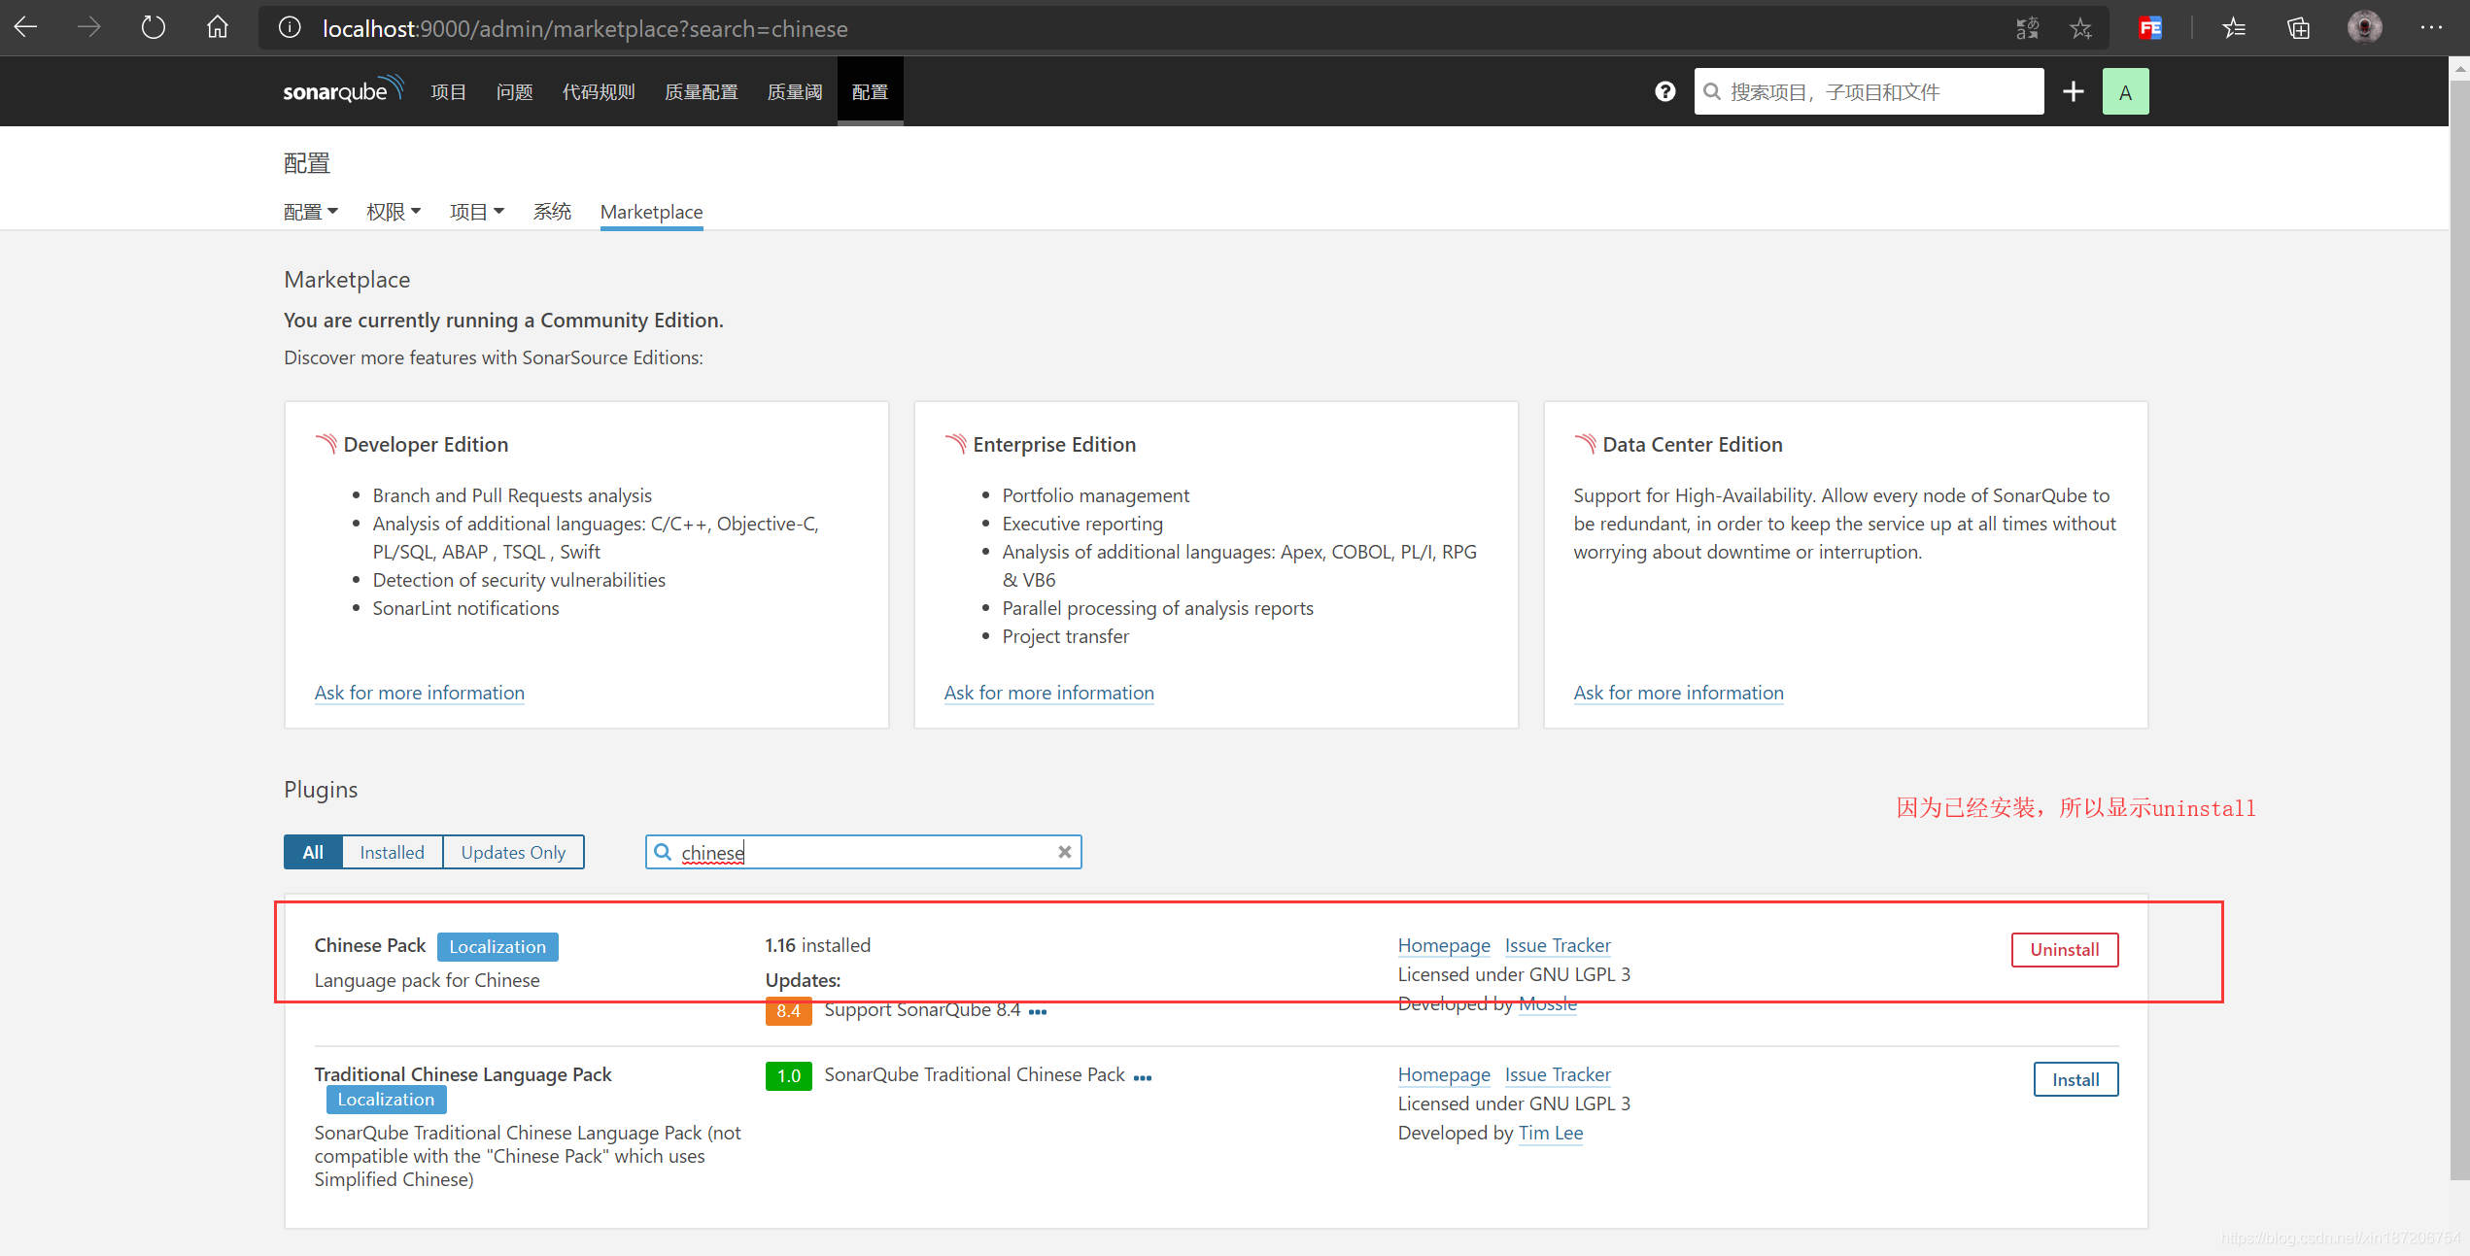Open the FE browser extension
The width and height of the screenshot is (2470, 1256).
[x=2150, y=28]
